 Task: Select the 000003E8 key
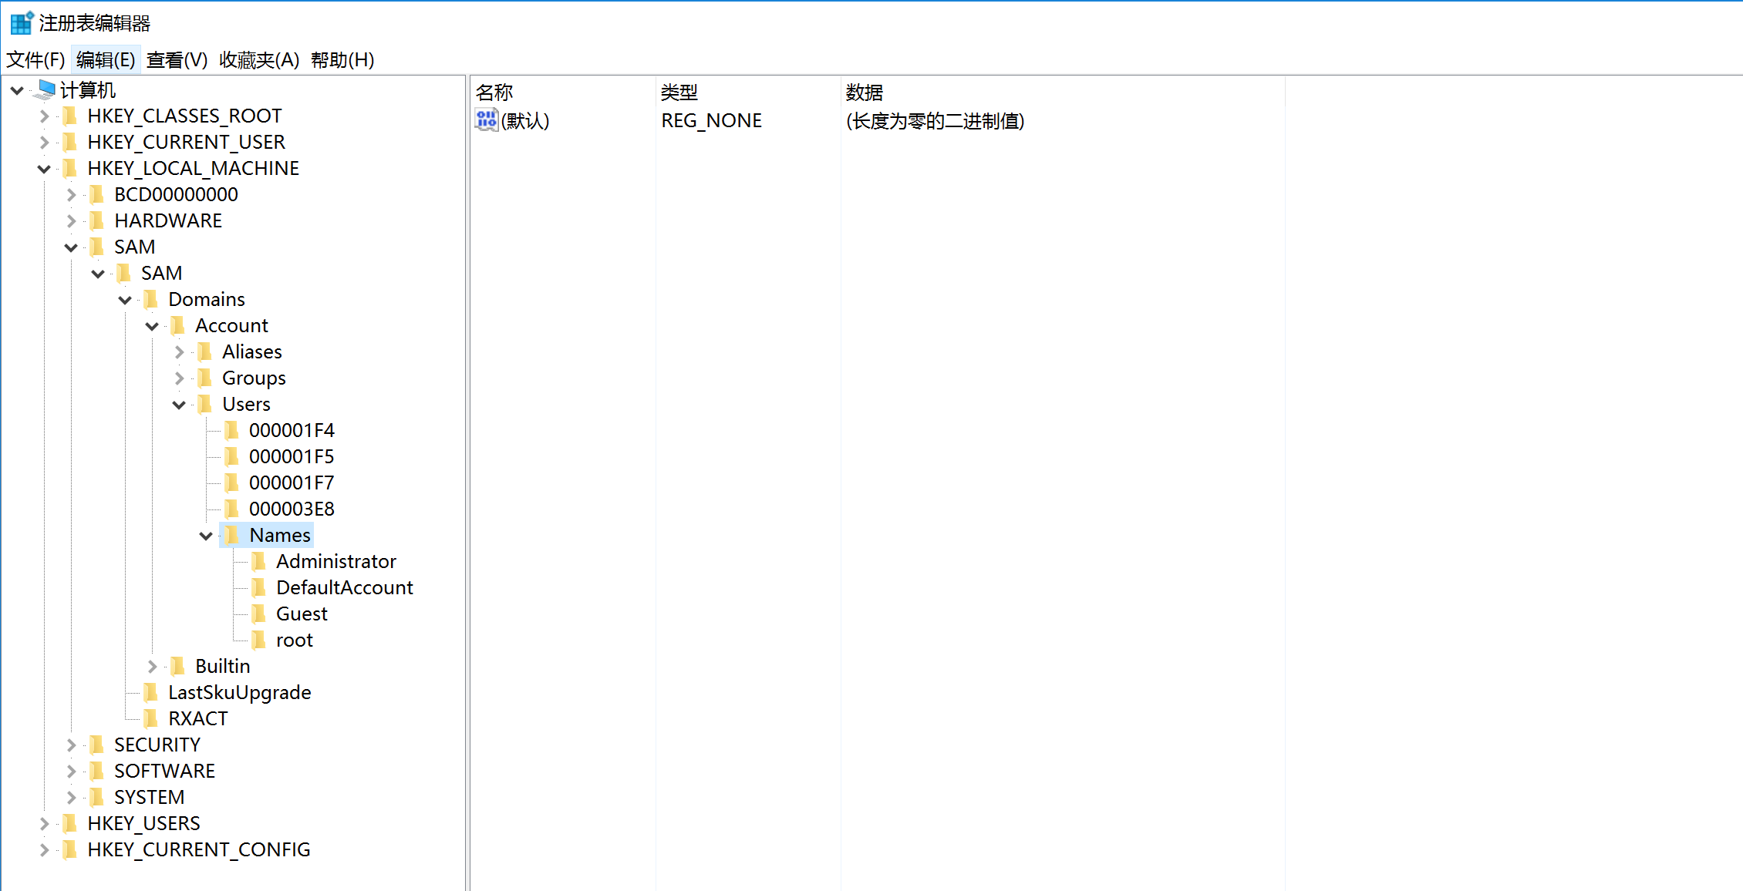[292, 508]
